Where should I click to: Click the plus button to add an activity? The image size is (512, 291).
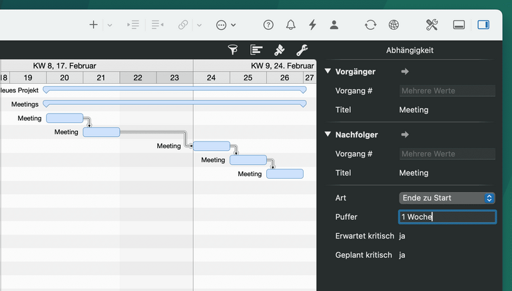pos(93,25)
